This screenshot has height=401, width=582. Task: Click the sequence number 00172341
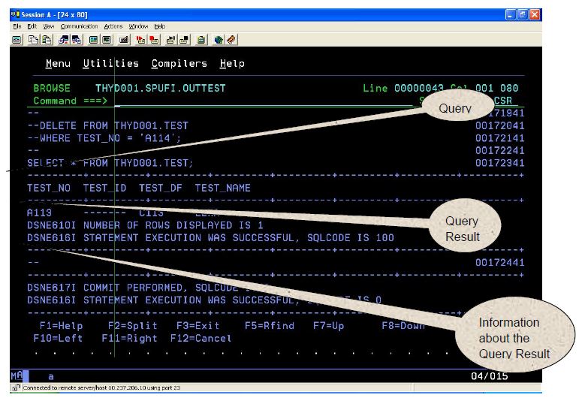(500, 164)
